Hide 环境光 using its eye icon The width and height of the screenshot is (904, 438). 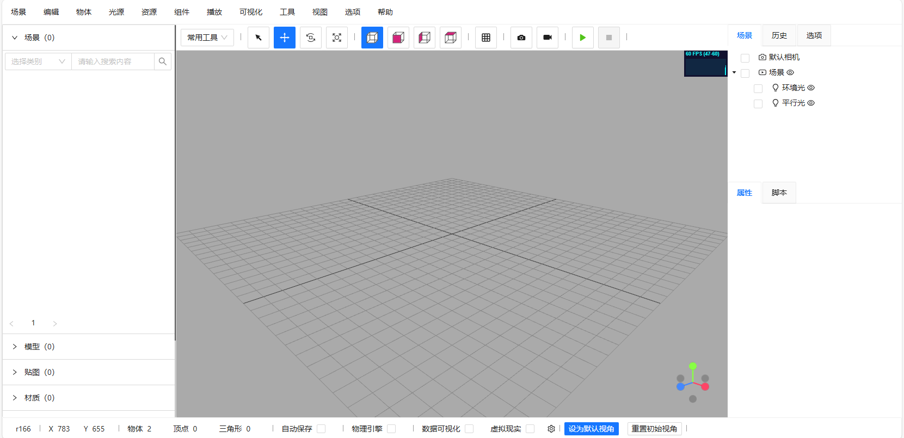point(811,88)
